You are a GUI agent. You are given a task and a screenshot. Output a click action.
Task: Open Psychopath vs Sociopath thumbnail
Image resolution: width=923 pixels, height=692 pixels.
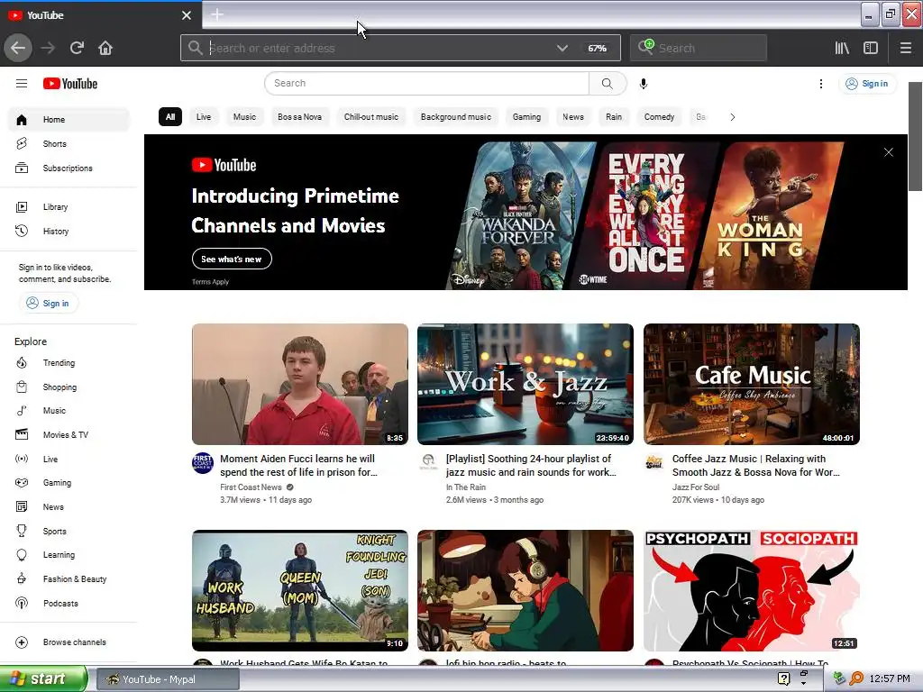tap(751, 591)
